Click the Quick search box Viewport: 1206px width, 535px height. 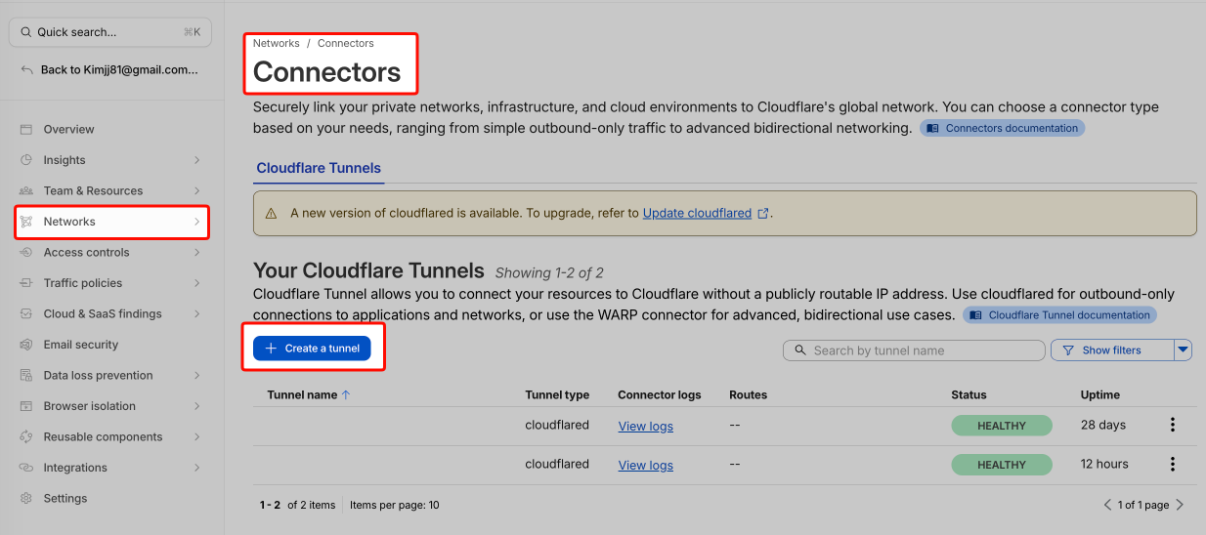click(109, 32)
